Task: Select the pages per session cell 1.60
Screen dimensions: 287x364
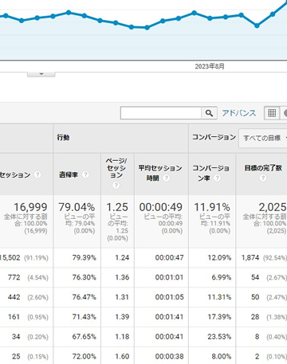Action: [122, 356]
